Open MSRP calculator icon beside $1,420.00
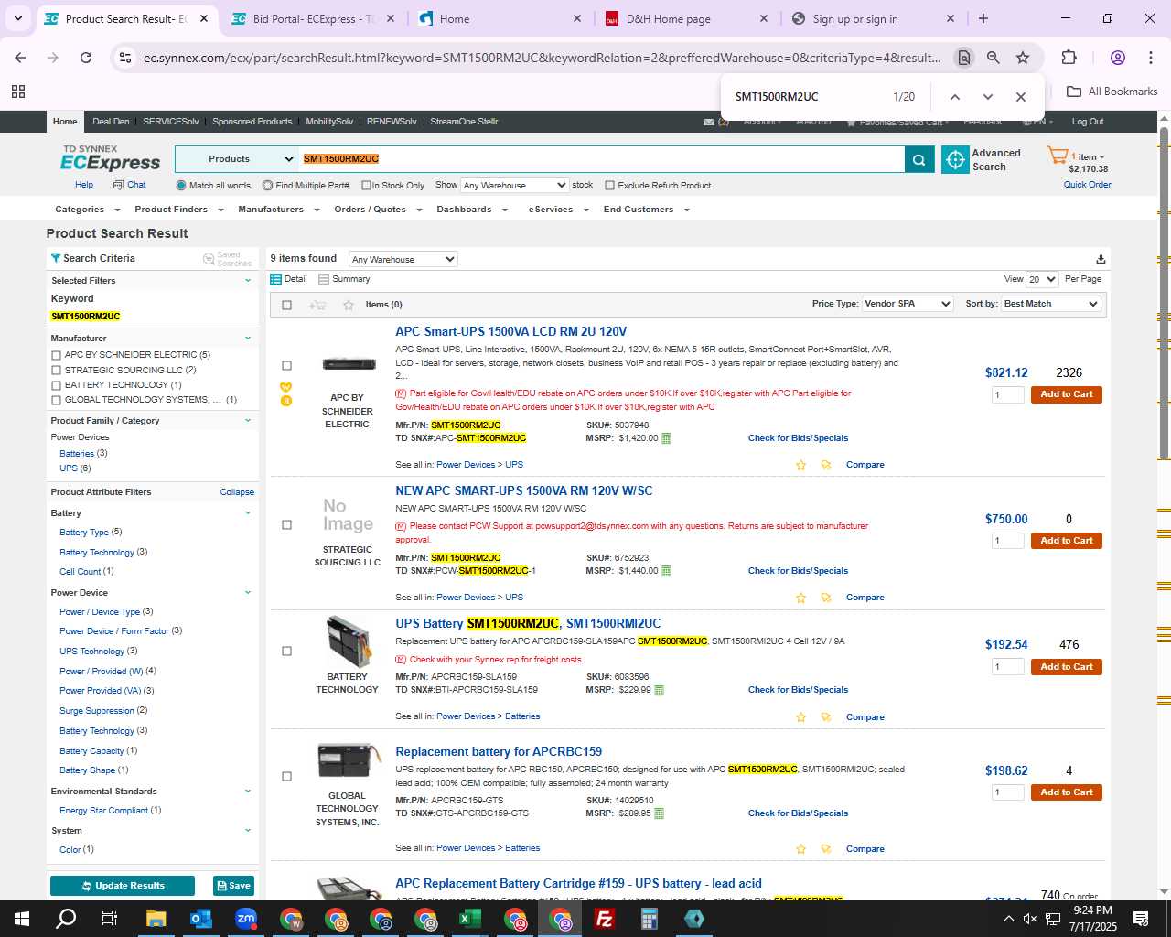Viewport: 1171px width, 937px height. pyautogui.click(x=666, y=438)
